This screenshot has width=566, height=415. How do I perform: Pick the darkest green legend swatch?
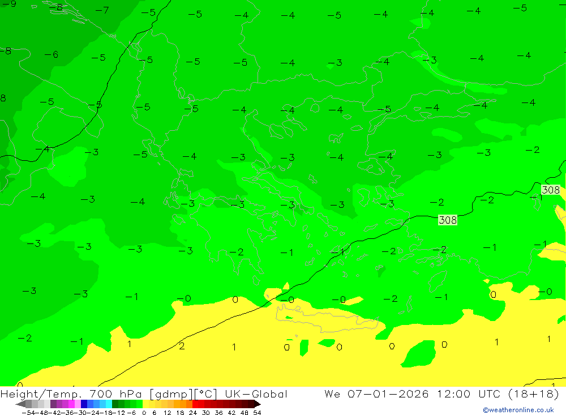pyautogui.click(x=115, y=404)
